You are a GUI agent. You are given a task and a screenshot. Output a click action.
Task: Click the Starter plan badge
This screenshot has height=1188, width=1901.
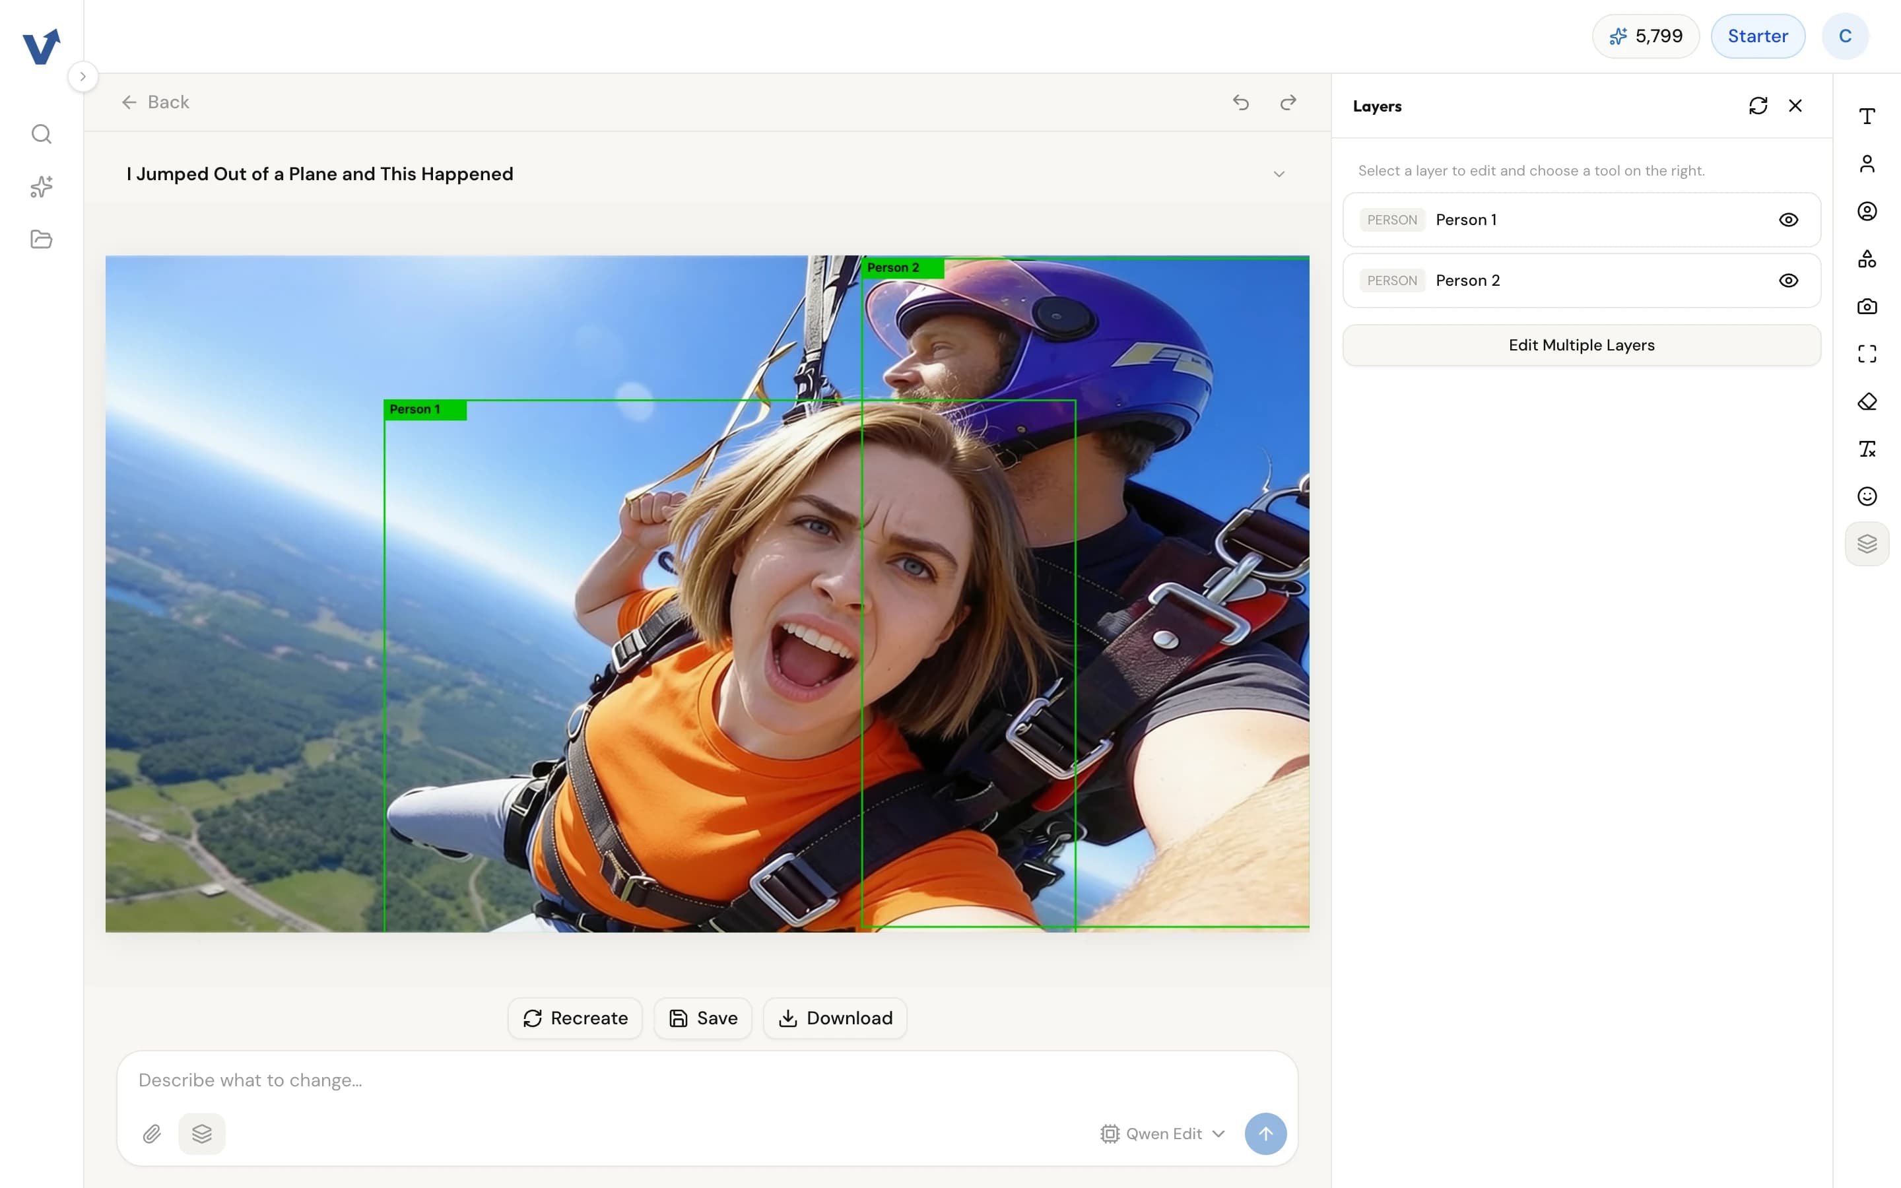click(1758, 36)
